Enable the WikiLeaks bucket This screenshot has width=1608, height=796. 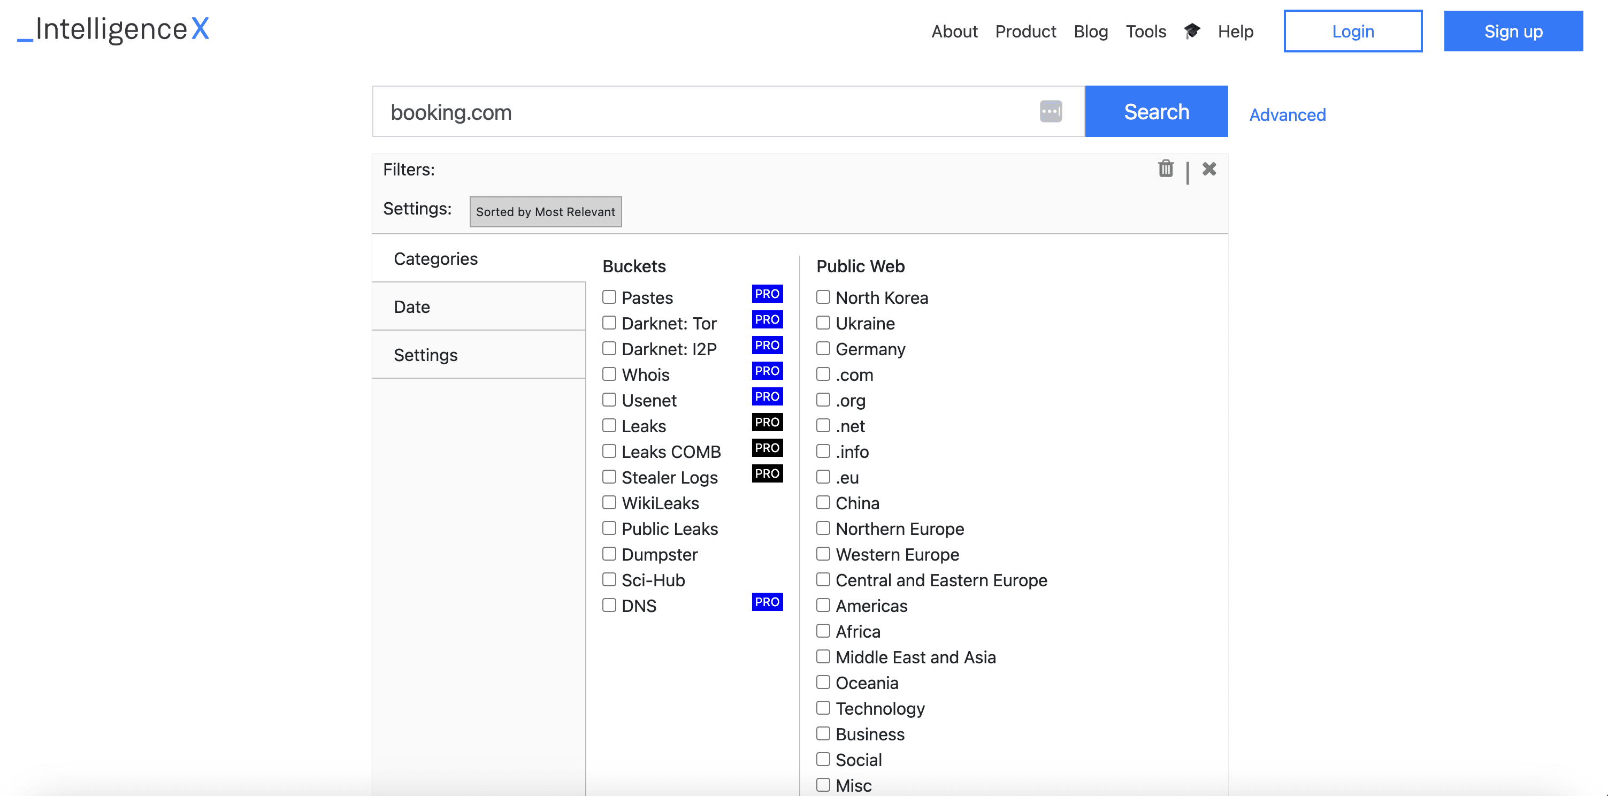(x=609, y=502)
